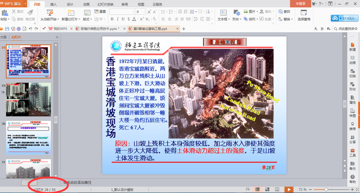Adjust the zoom slider in status bar
The width and height of the screenshot is (360, 193).
[x=327, y=189]
